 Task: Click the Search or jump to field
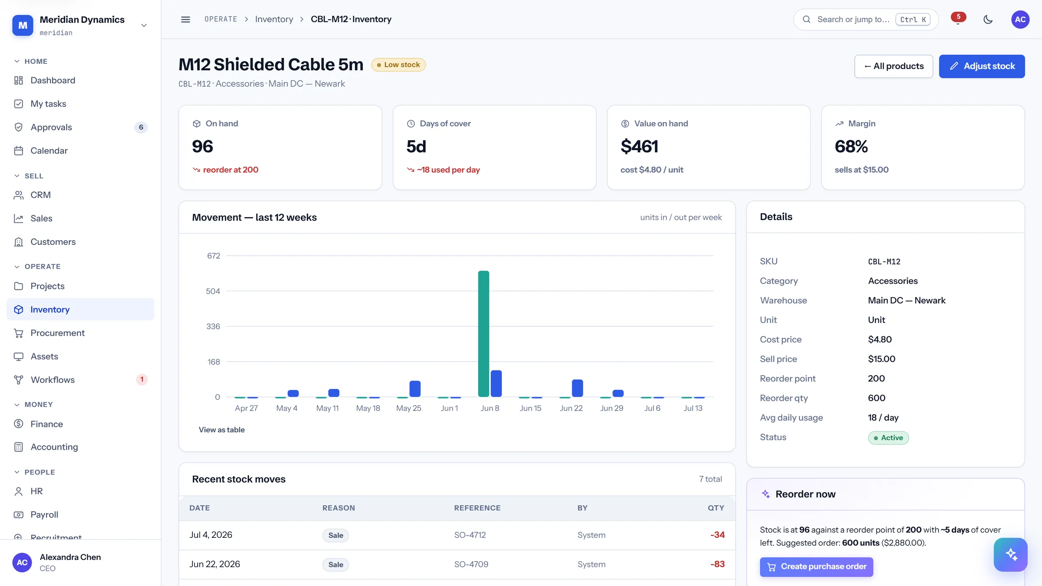tap(866, 20)
